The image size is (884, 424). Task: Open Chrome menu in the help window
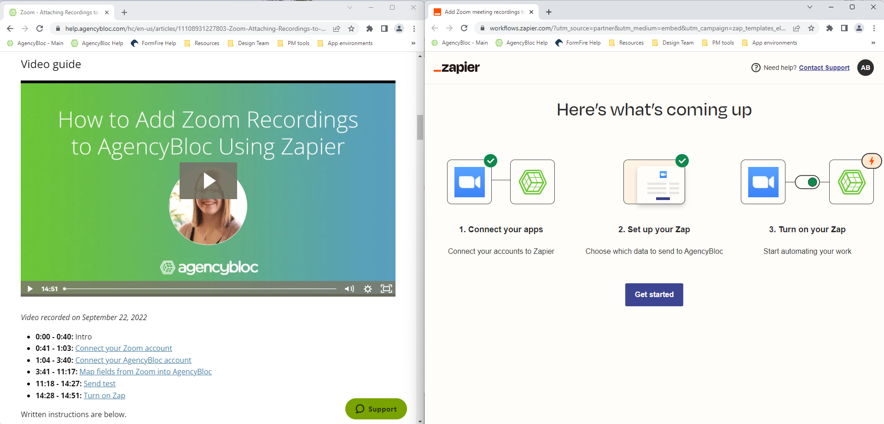(x=414, y=29)
